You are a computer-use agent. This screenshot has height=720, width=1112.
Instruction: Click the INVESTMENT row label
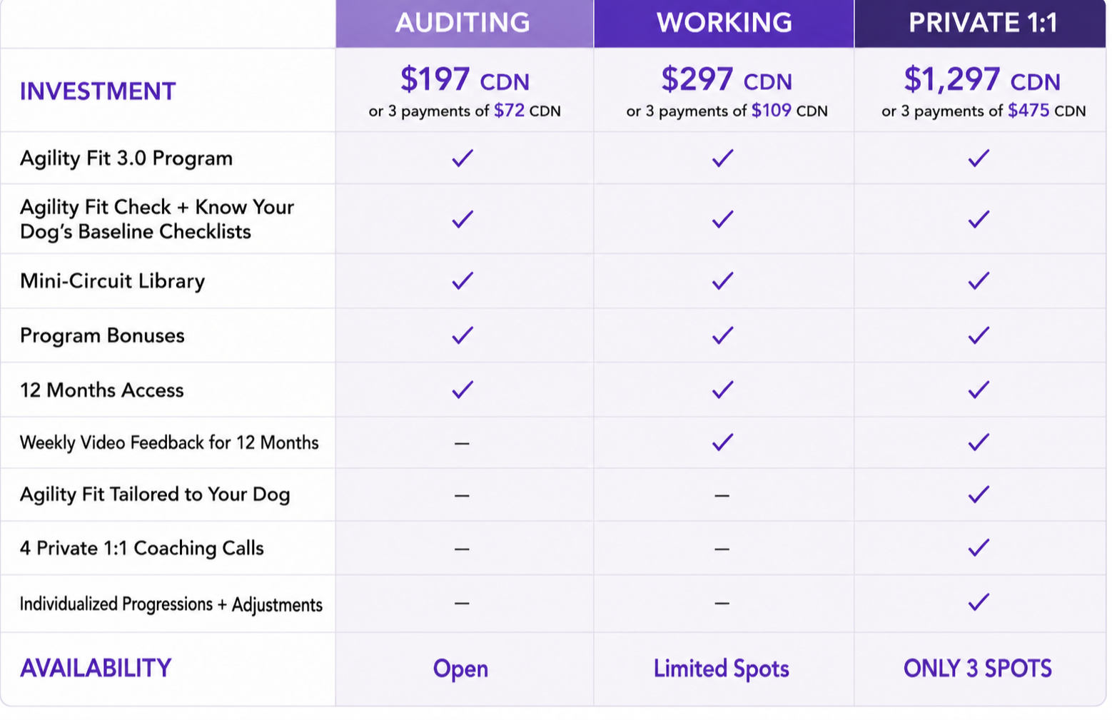[x=98, y=91]
